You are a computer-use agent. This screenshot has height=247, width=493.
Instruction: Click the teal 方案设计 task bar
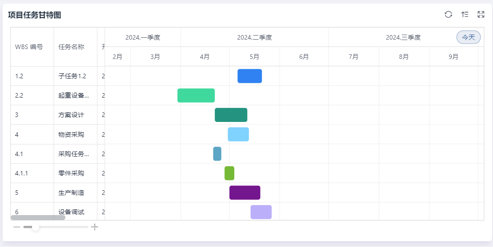pos(231,115)
